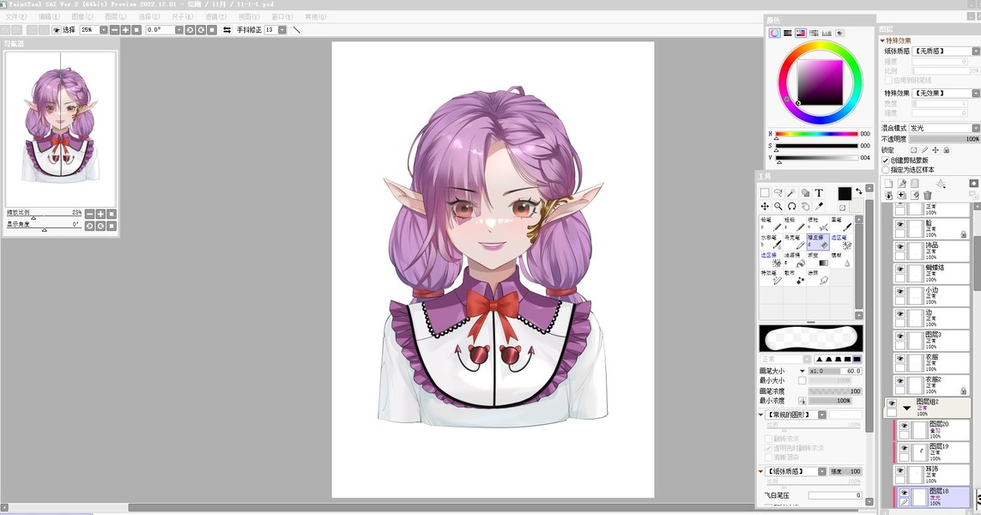
Task: Open the 图层 menu
Action: [115, 16]
